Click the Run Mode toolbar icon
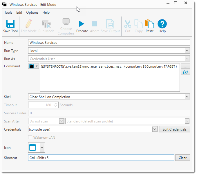This screenshot has width=197, height=175. pos(46,24)
